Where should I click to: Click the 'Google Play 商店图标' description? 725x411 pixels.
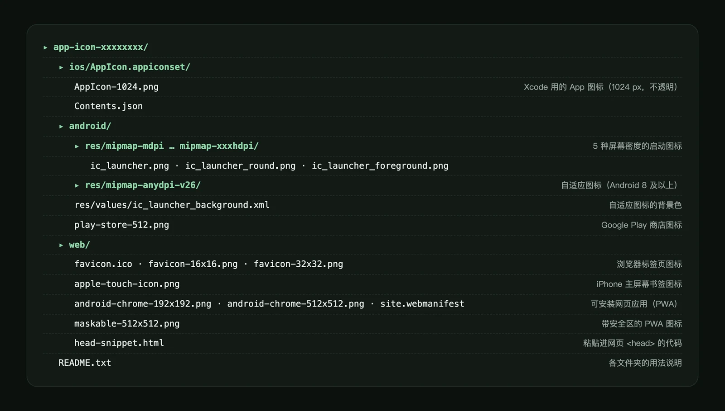(641, 225)
